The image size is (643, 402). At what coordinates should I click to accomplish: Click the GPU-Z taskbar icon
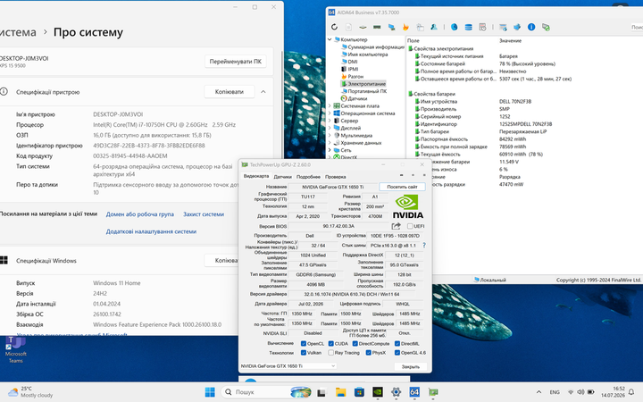click(x=433, y=392)
